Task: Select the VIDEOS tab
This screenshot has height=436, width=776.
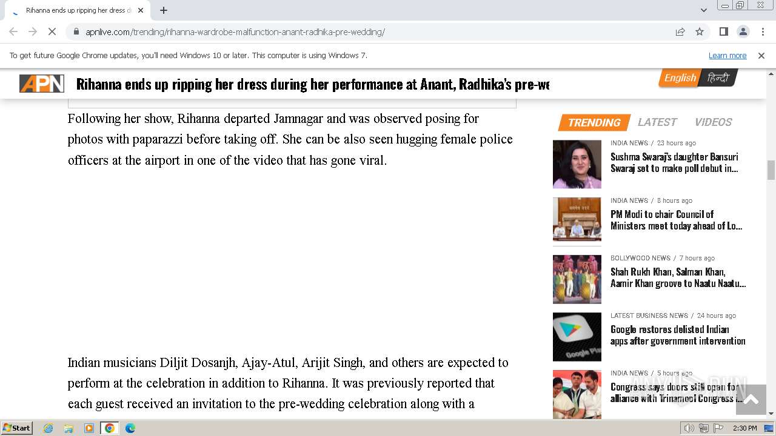Action: [714, 122]
